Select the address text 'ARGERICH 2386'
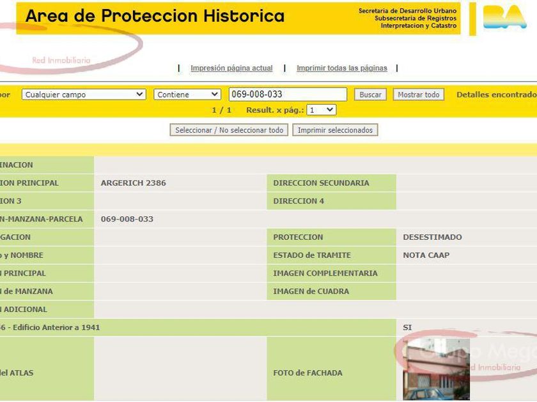The width and height of the screenshot is (537, 402). click(x=133, y=183)
